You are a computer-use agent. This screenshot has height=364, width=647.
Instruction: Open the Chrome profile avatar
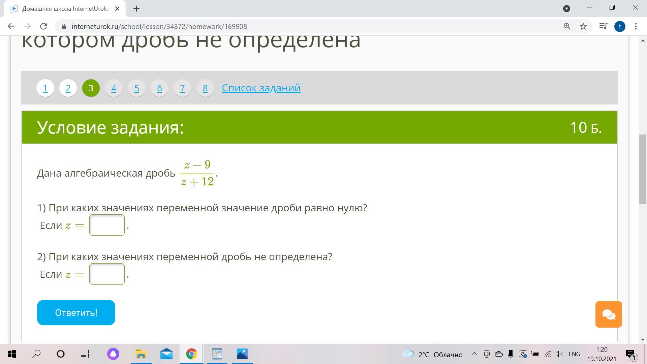(x=620, y=26)
